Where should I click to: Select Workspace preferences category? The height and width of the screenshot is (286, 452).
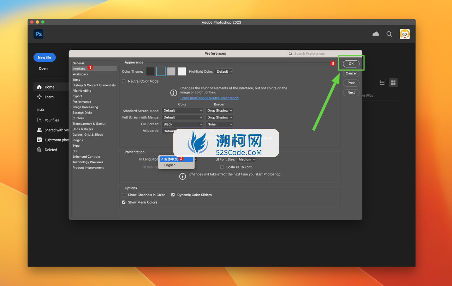coord(94,74)
